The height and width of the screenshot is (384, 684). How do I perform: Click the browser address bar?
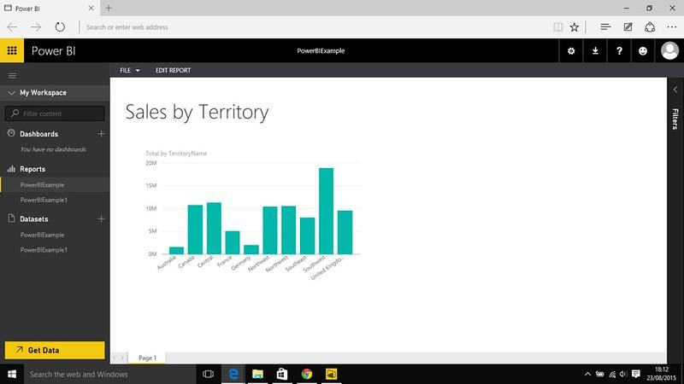pyautogui.click(x=314, y=27)
